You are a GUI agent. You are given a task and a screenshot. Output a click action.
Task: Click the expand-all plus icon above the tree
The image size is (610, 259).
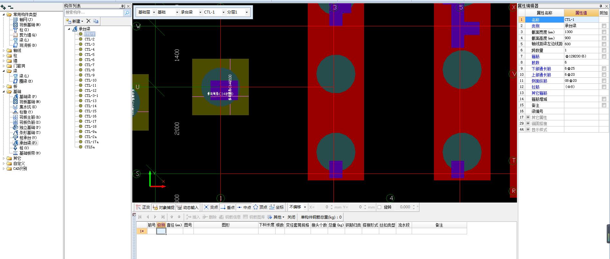tap(3, 7)
